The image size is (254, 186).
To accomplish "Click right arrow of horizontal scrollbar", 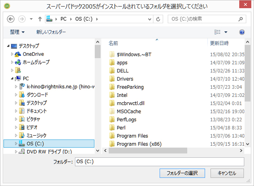I will coord(241,150).
